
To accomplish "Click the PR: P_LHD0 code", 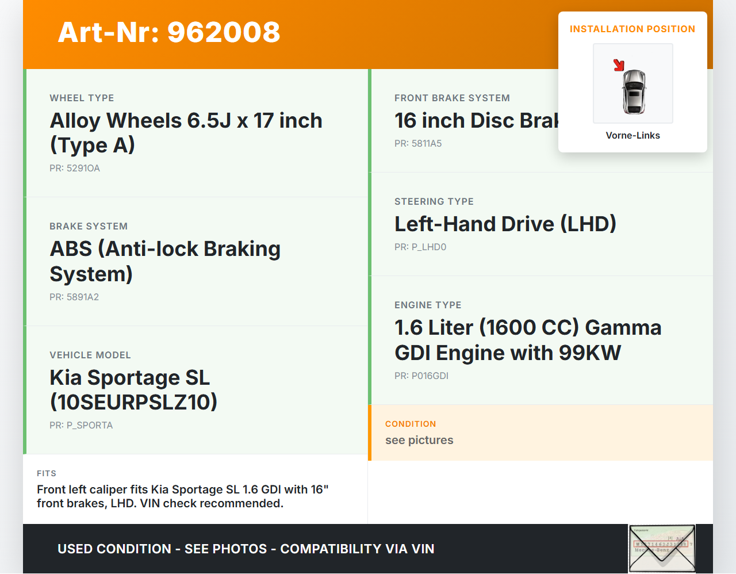I will (420, 247).
